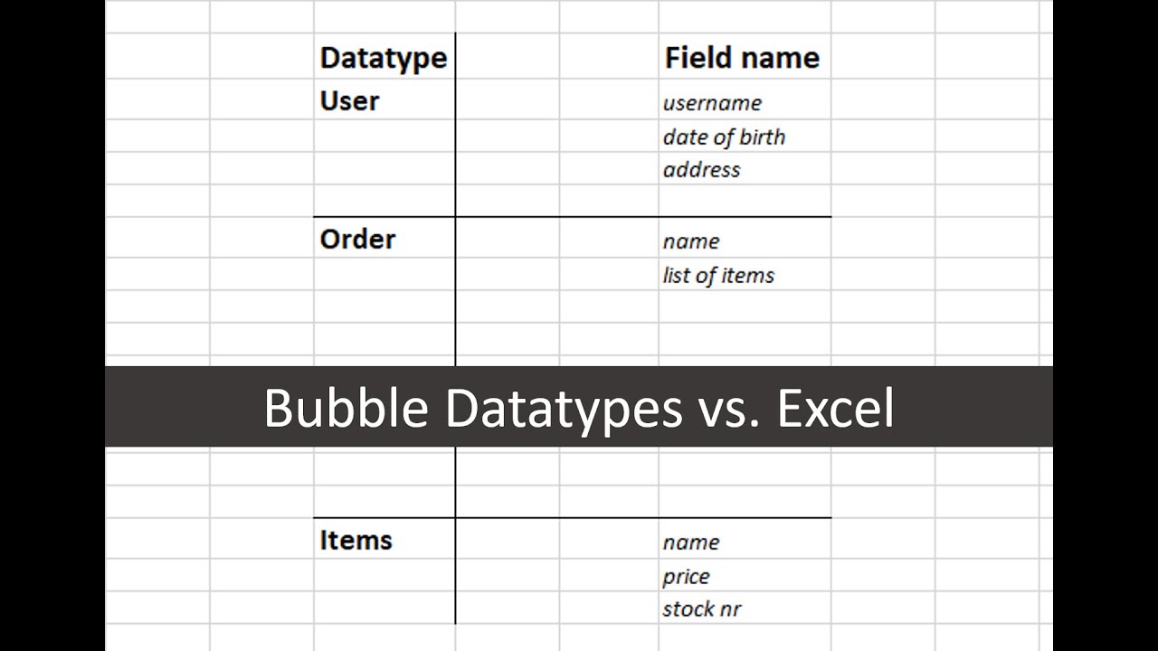The image size is (1158, 651).
Task: Click the date of birth cell
Action: [x=724, y=137]
